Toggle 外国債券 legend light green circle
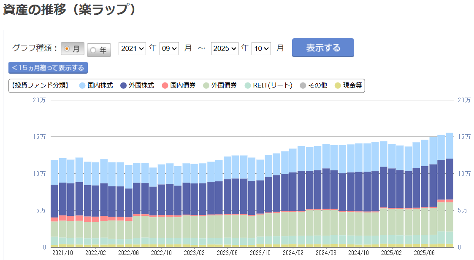Image resolution: width=474 pixels, height=260 pixels. [206, 85]
